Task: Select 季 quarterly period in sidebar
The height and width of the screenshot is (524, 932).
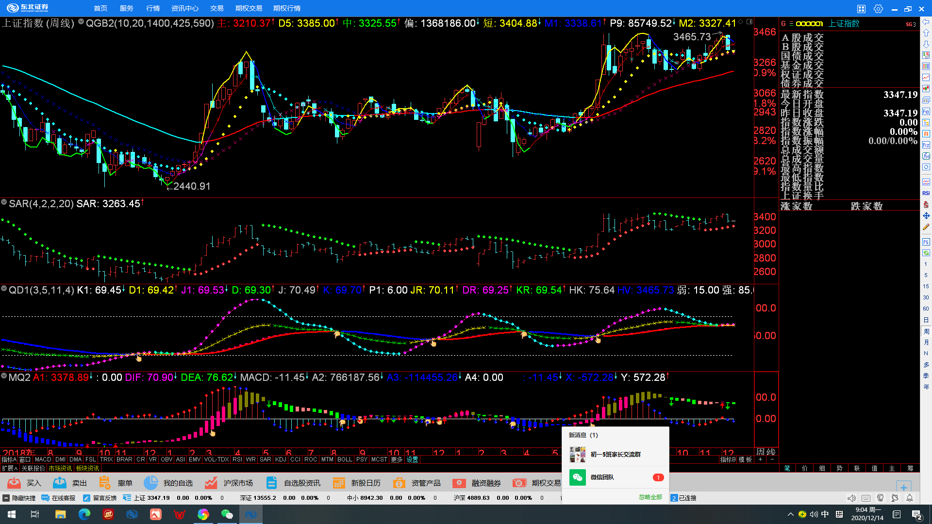Action: (x=926, y=376)
